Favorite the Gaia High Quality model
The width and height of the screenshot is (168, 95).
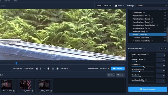pyautogui.click(x=165, y=31)
